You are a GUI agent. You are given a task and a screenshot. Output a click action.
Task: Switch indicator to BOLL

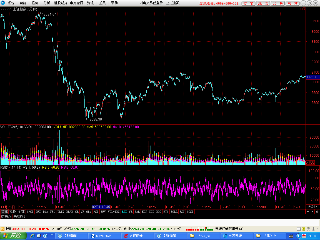pos(174,212)
